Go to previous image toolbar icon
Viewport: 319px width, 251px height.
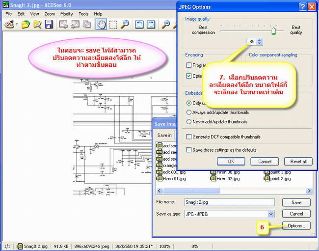point(63,24)
